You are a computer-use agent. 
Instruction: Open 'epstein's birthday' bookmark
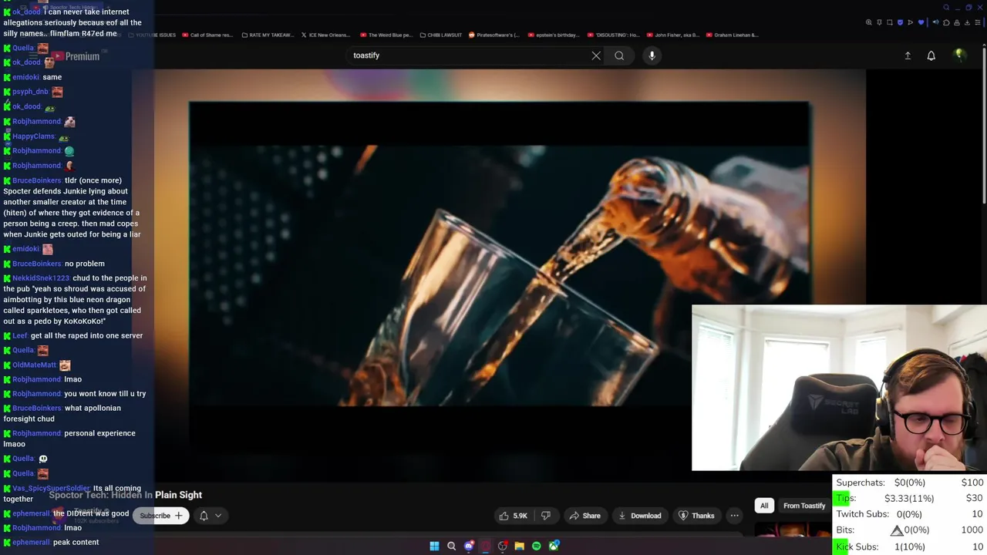tap(554, 35)
